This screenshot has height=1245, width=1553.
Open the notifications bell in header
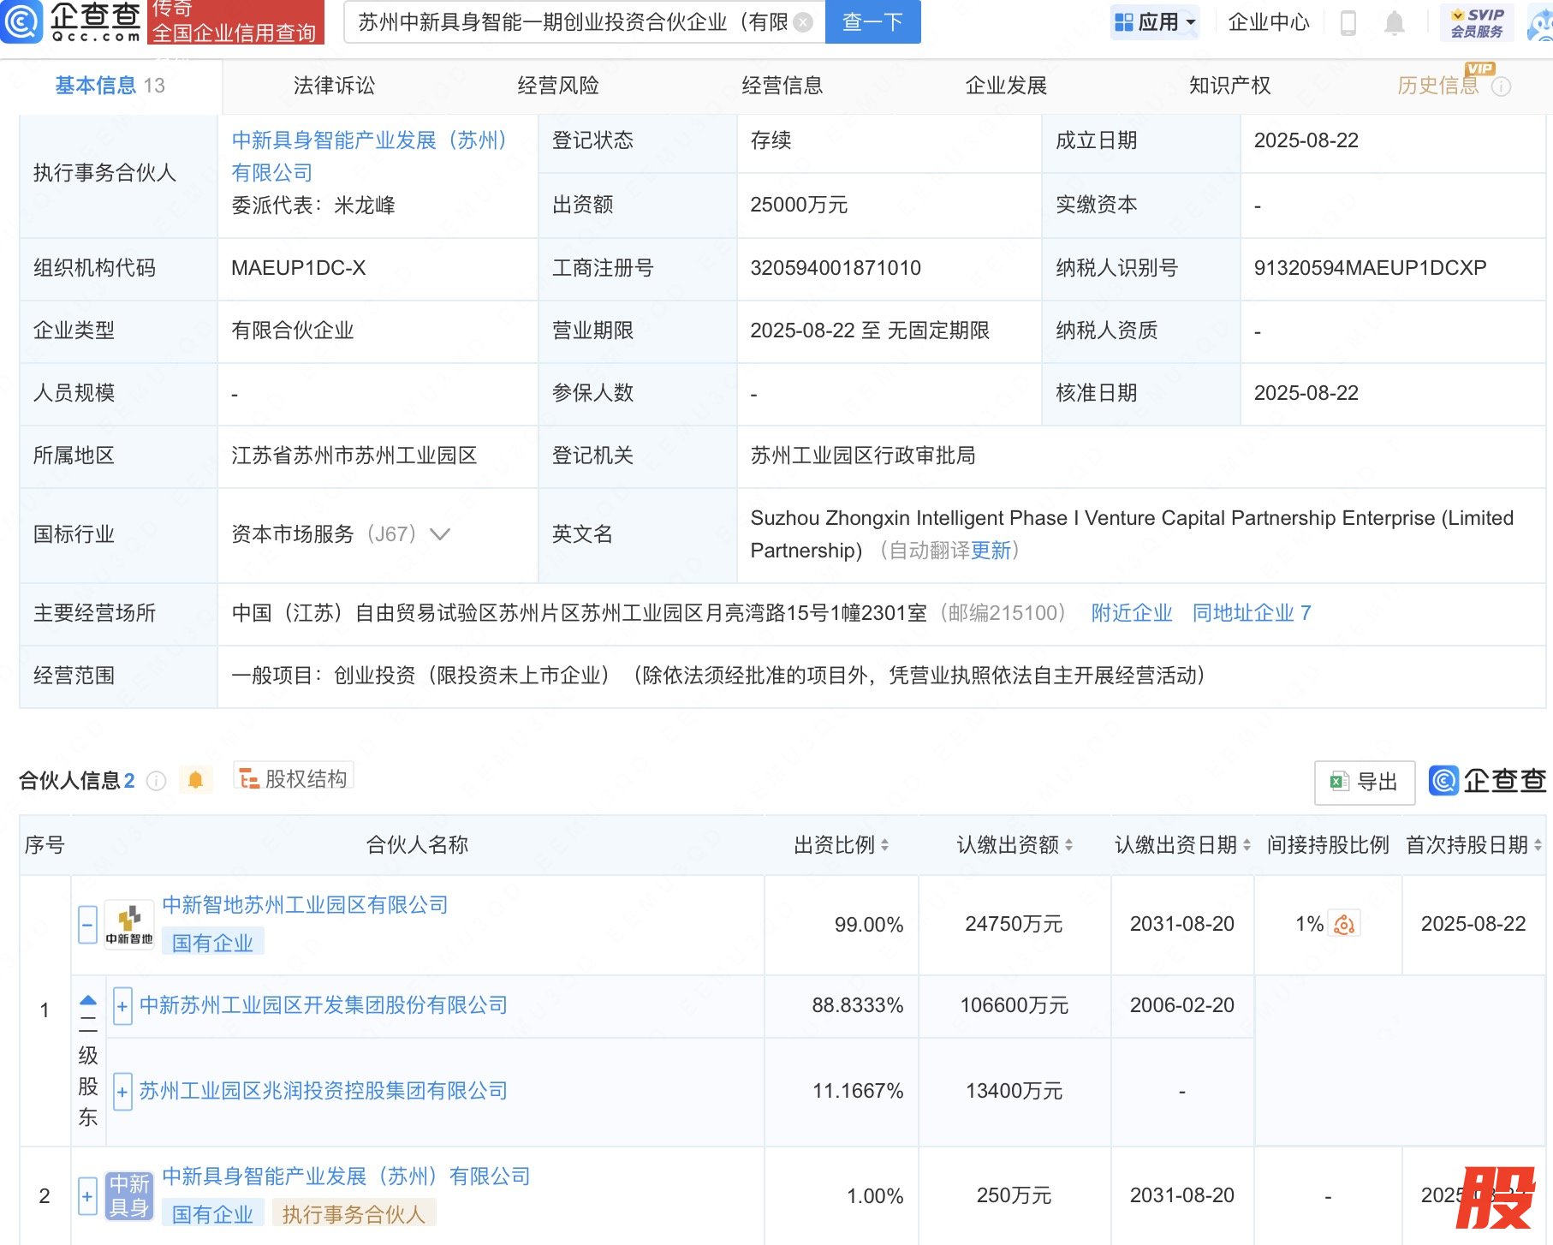(1394, 23)
